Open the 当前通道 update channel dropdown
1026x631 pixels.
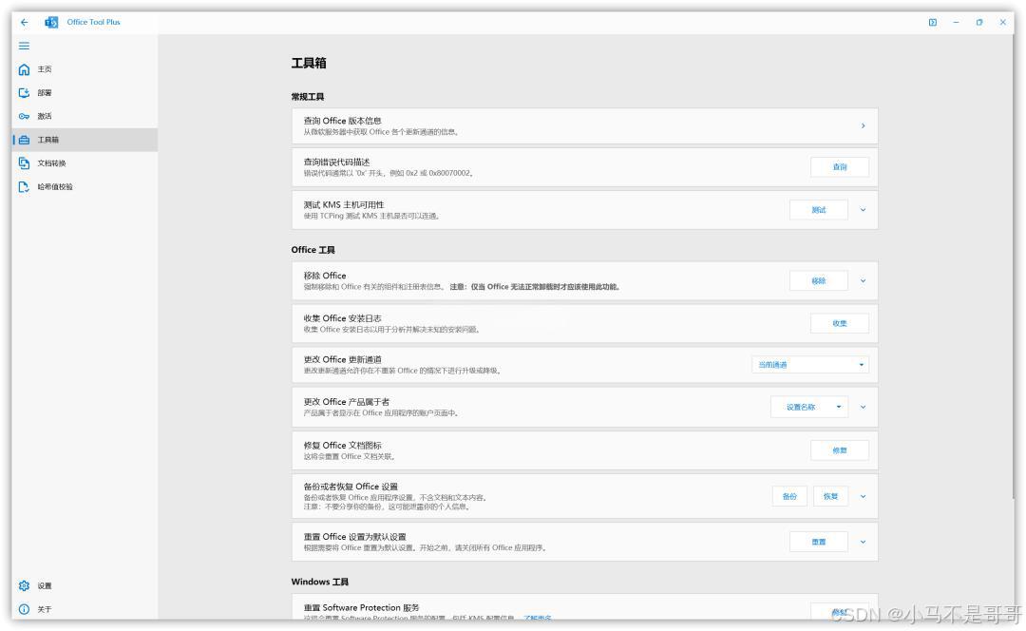(x=810, y=365)
